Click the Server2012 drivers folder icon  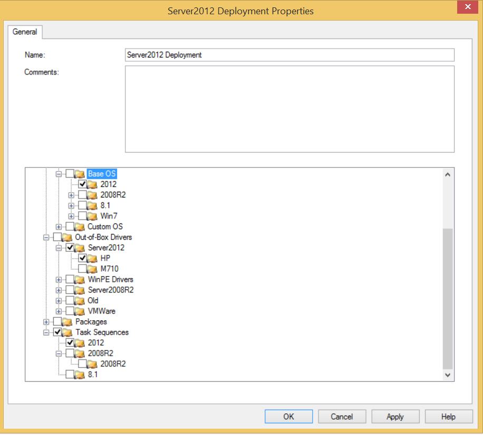coord(80,248)
